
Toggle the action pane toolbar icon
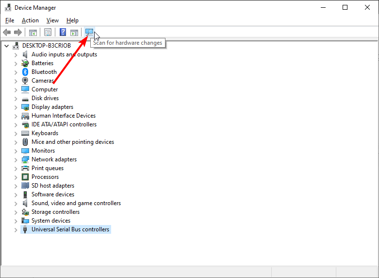[x=74, y=32]
